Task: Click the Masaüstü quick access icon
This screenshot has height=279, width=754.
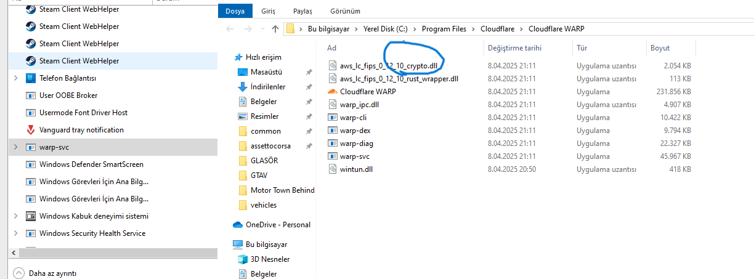Action: pos(243,72)
